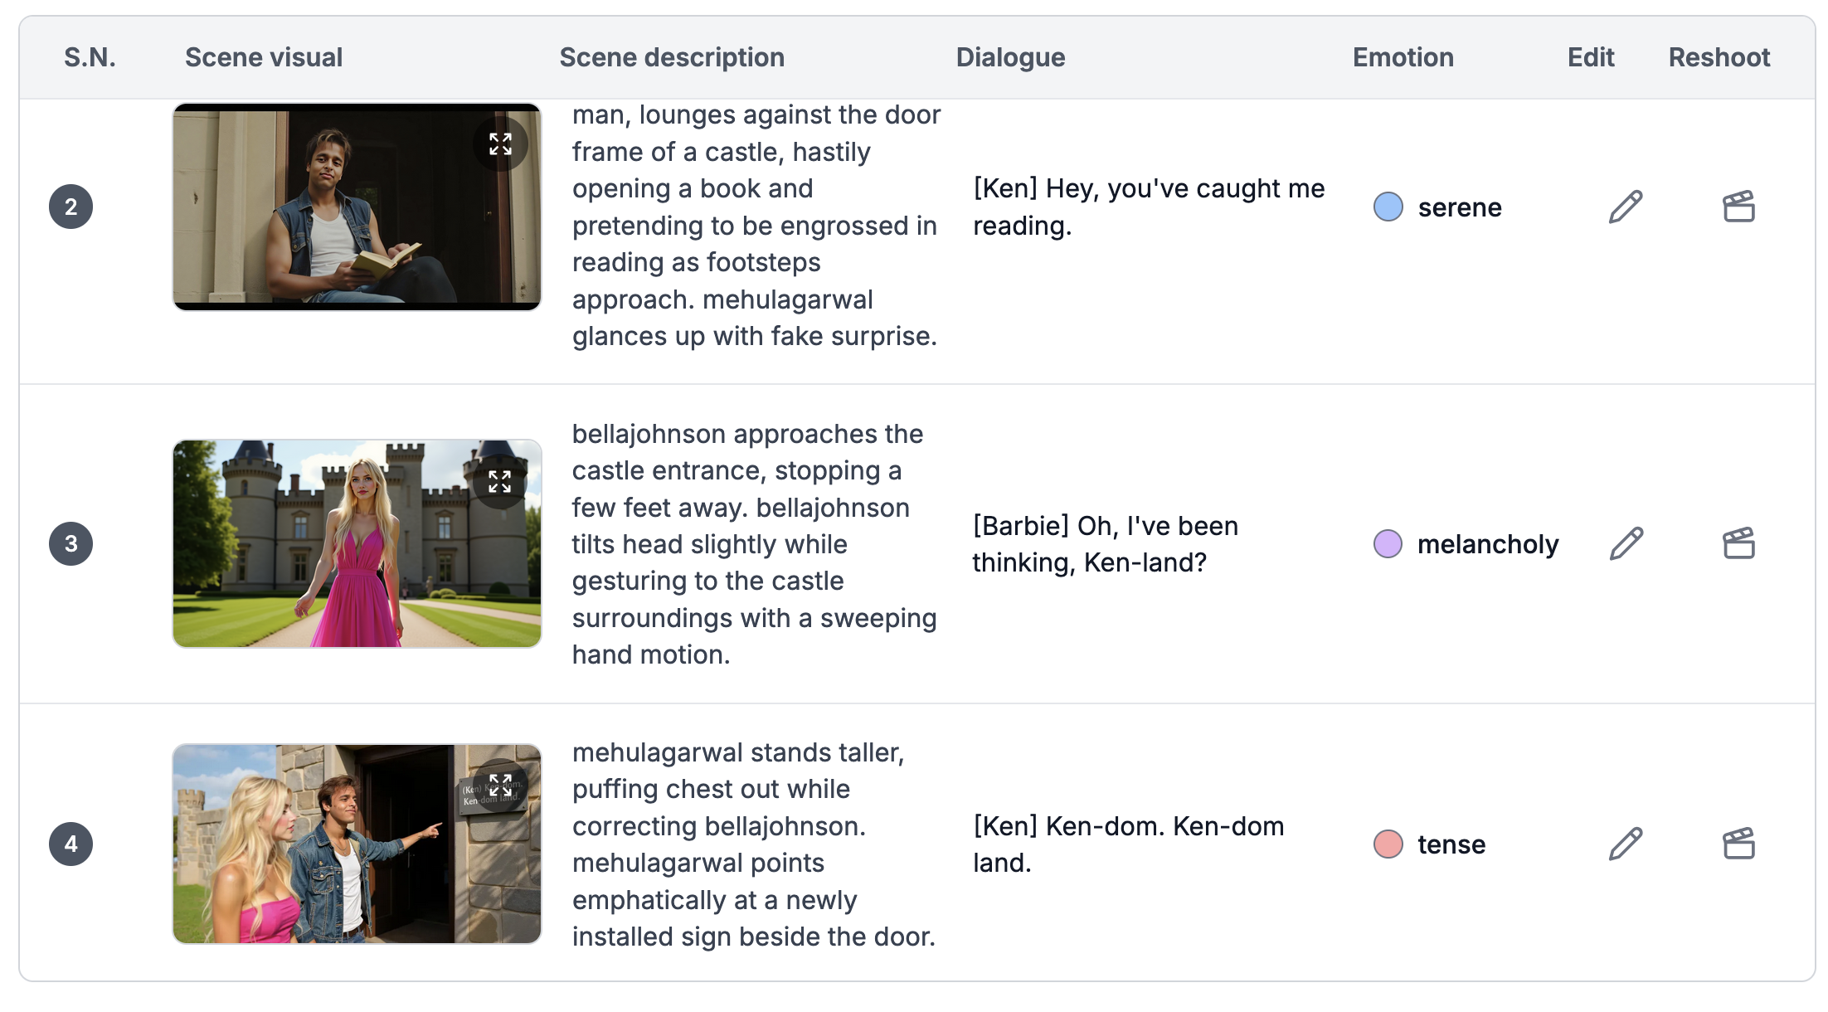Click the Emotion column header
This screenshot has width=1828, height=1012.
[1403, 56]
